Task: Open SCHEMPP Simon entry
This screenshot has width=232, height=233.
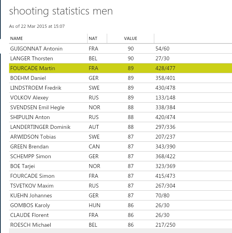Action: (x=121, y=156)
